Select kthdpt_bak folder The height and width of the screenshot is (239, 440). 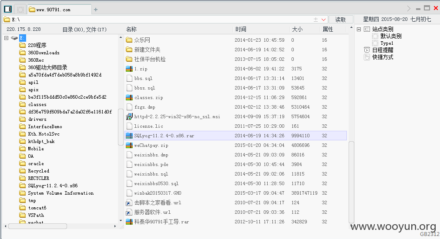click(x=41, y=141)
